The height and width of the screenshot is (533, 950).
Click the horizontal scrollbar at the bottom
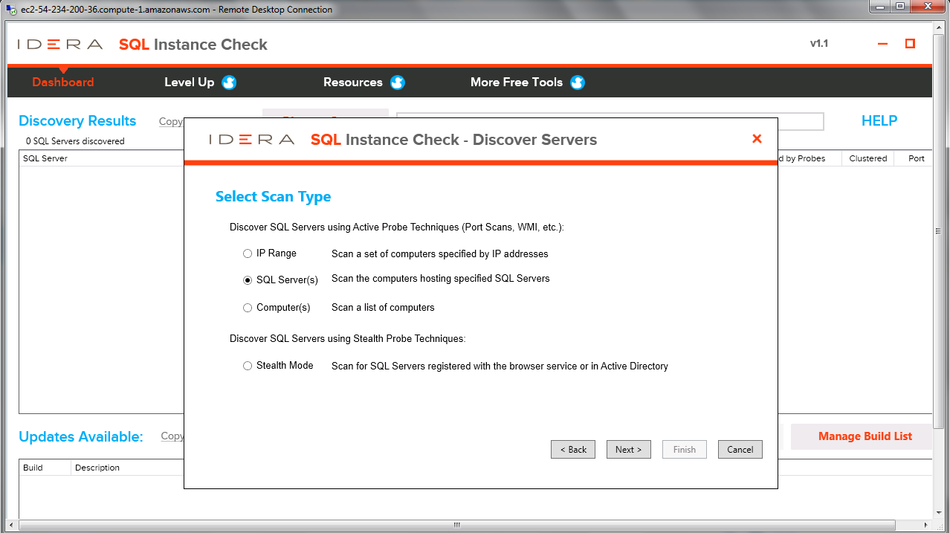coord(456,523)
